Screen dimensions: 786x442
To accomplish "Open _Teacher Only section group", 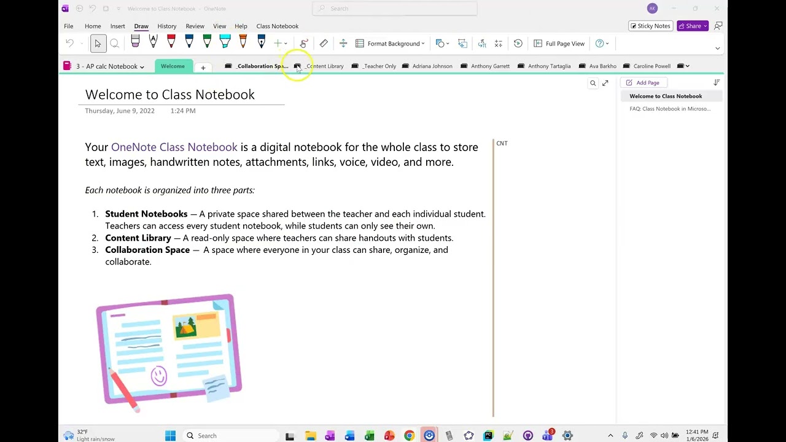I will [x=374, y=66].
